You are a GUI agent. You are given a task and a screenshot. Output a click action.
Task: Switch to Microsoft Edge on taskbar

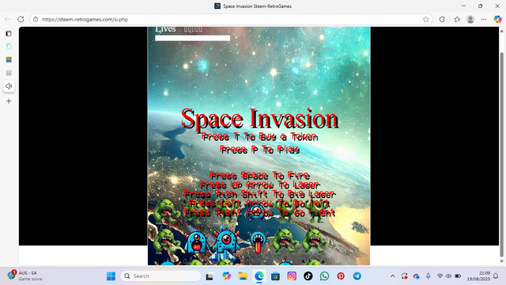259,276
